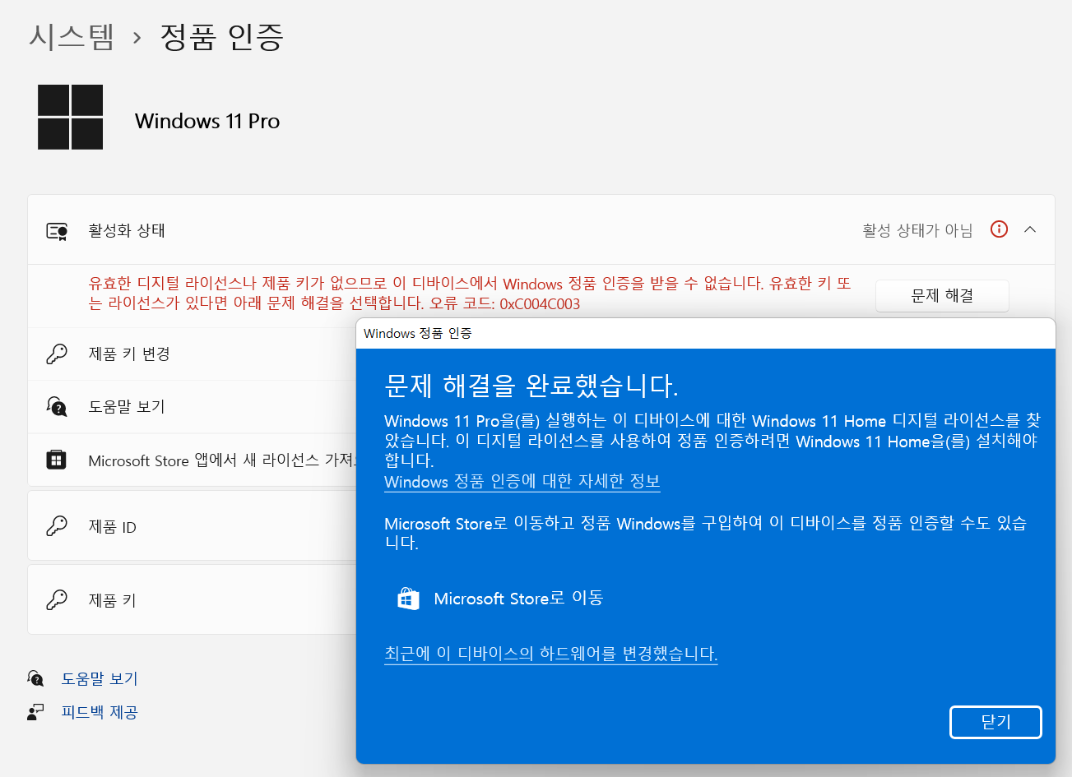Click the 문제 해결 troubleshoot button

click(942, 296)
